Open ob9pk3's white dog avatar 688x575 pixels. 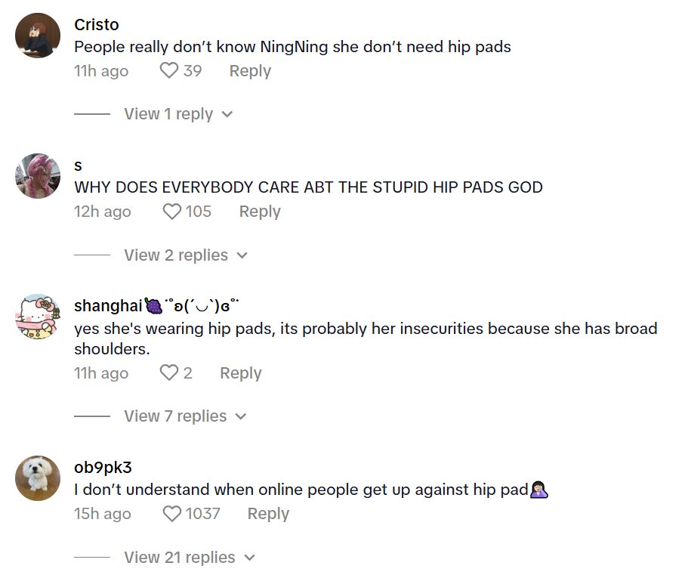click(38, 478)
